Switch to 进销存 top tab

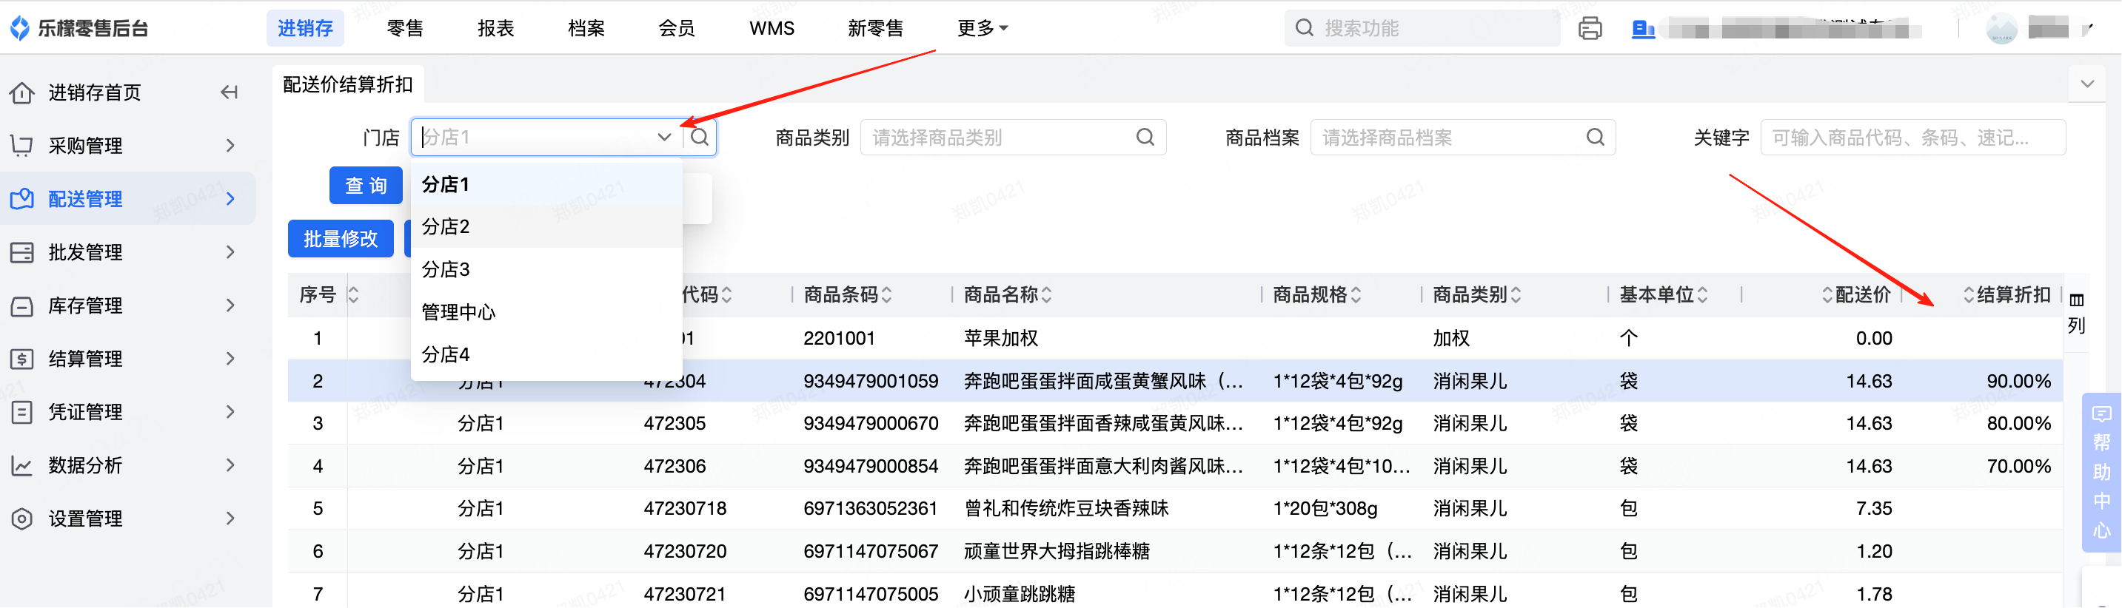pos(305,28)
